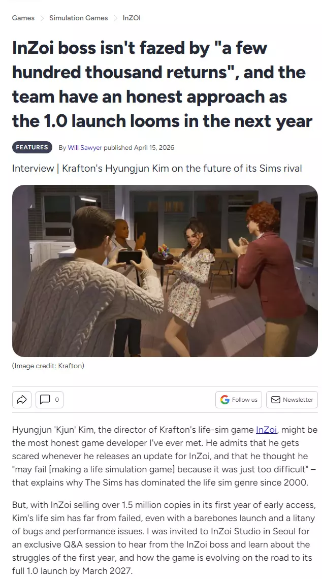Click the article headline text

click(x=162, y=84)
